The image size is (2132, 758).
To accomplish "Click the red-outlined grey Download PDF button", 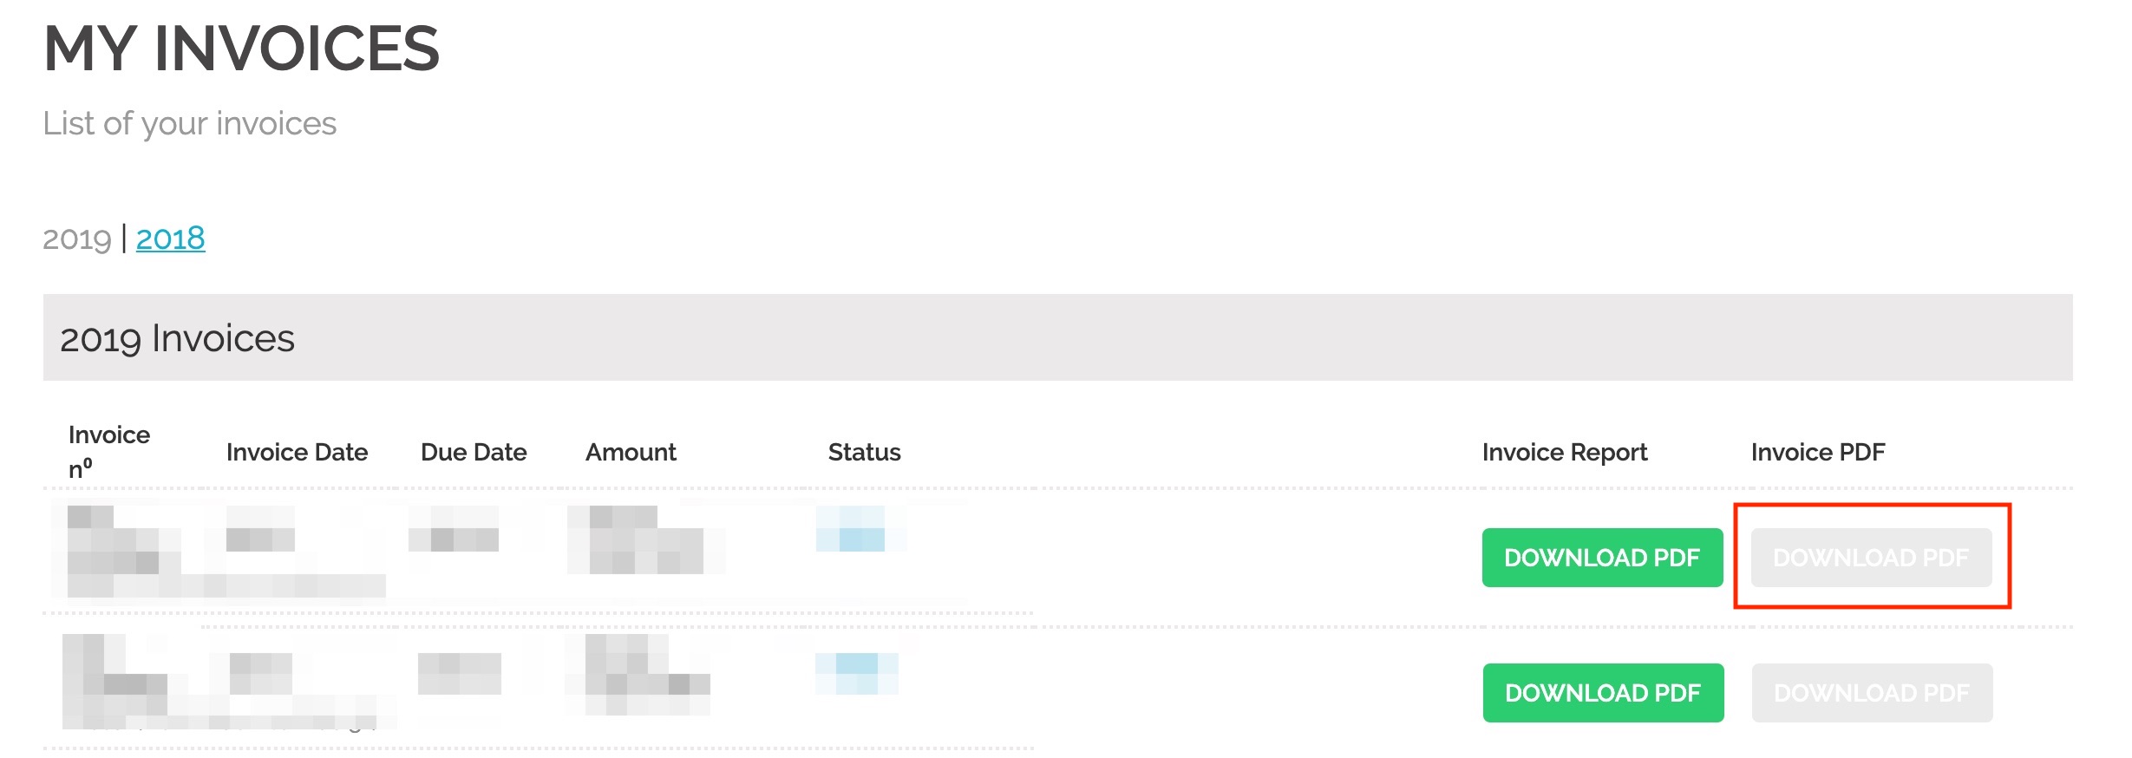I will point(1871,558).
